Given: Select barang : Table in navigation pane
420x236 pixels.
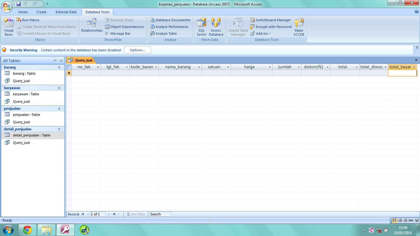Looking at the screenshot, I should 33,73.
